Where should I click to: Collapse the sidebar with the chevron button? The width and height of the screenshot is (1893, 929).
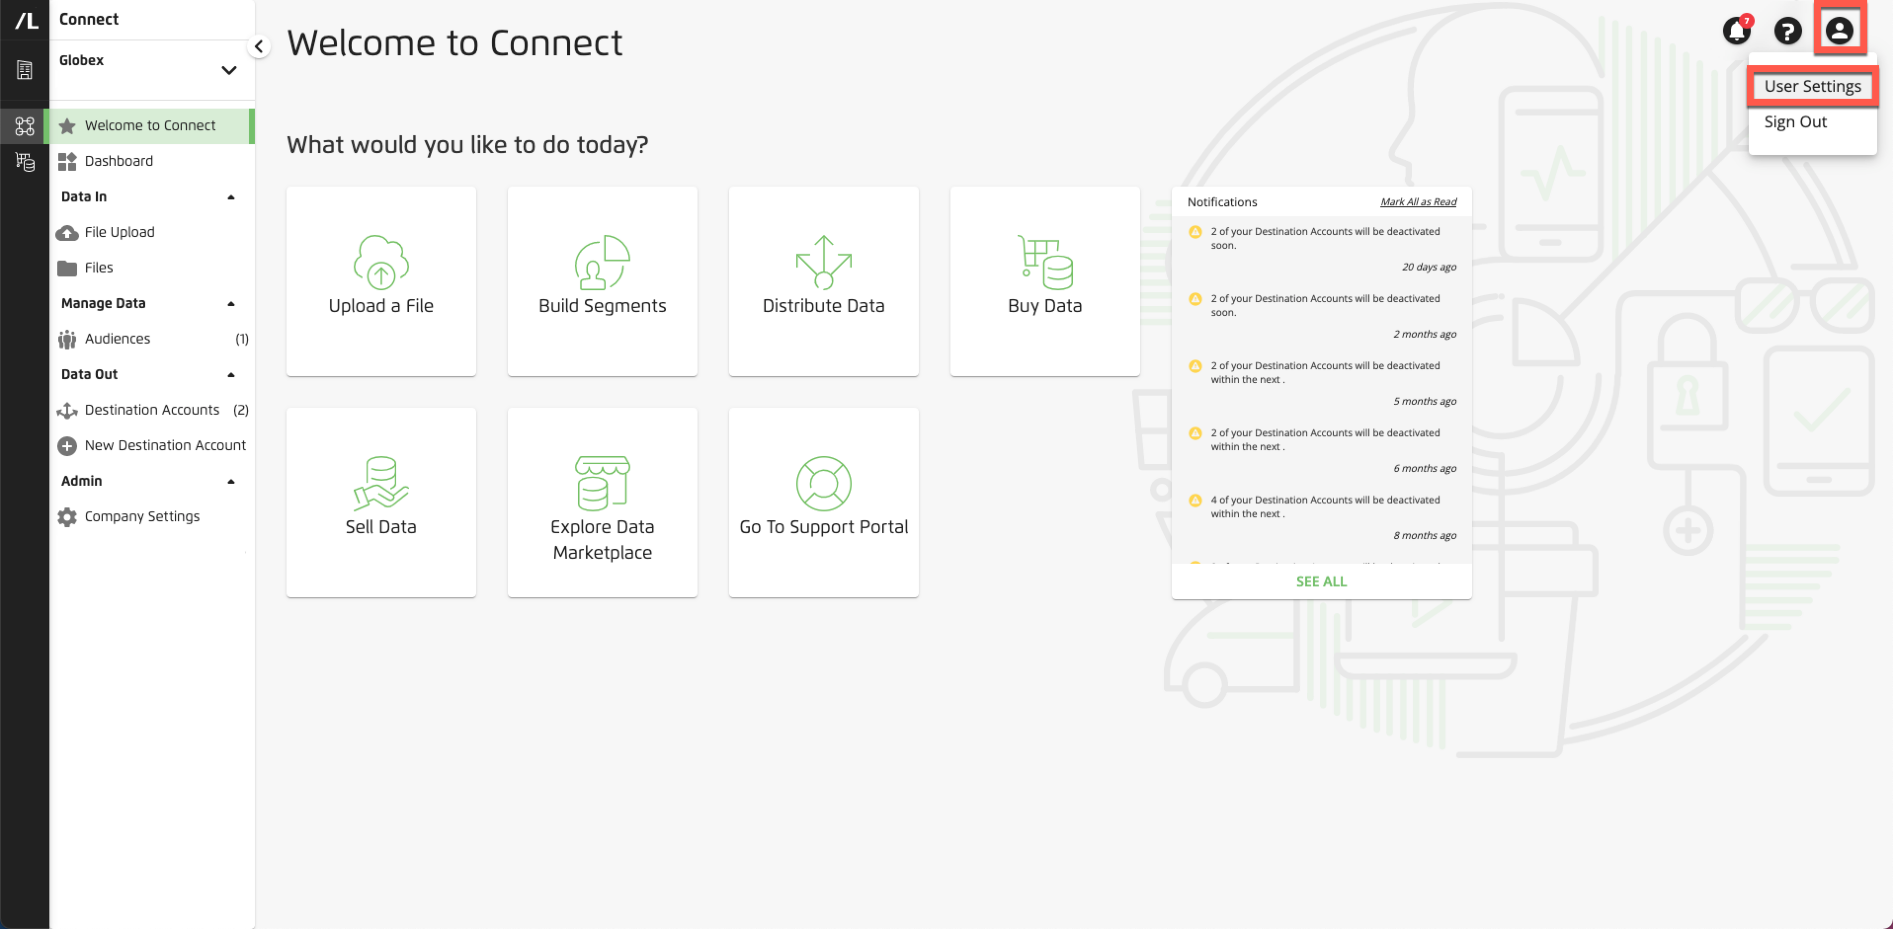click(259, 47)
